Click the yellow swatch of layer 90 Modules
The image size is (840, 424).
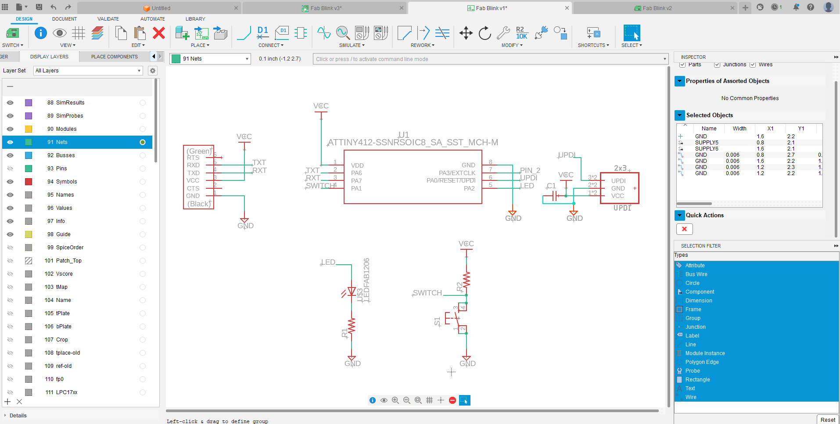29,129
